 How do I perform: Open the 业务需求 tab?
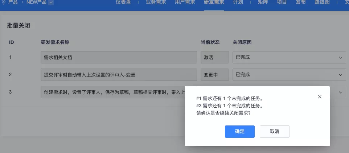click(x=156, y=3)
